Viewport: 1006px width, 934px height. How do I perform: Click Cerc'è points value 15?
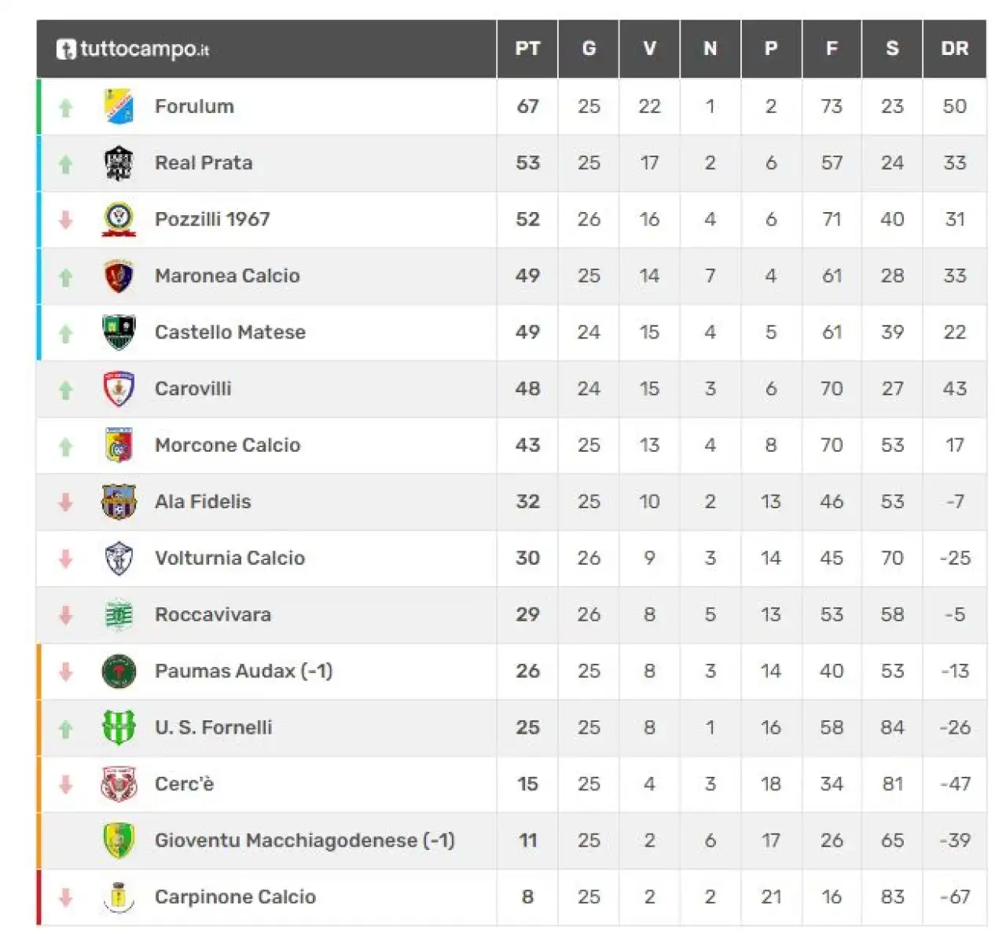(x=527, y=784)
